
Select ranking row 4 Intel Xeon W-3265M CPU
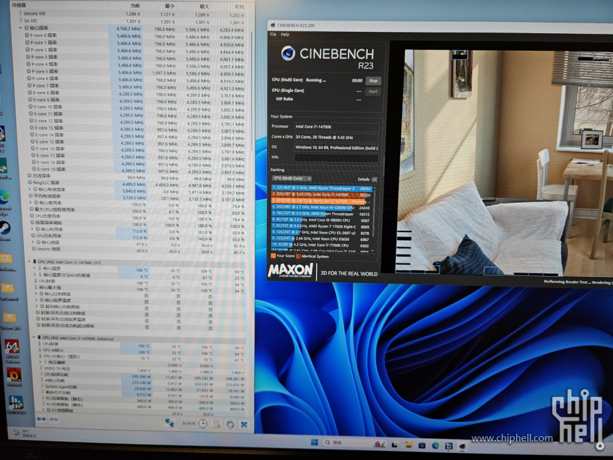click(322, 207)
